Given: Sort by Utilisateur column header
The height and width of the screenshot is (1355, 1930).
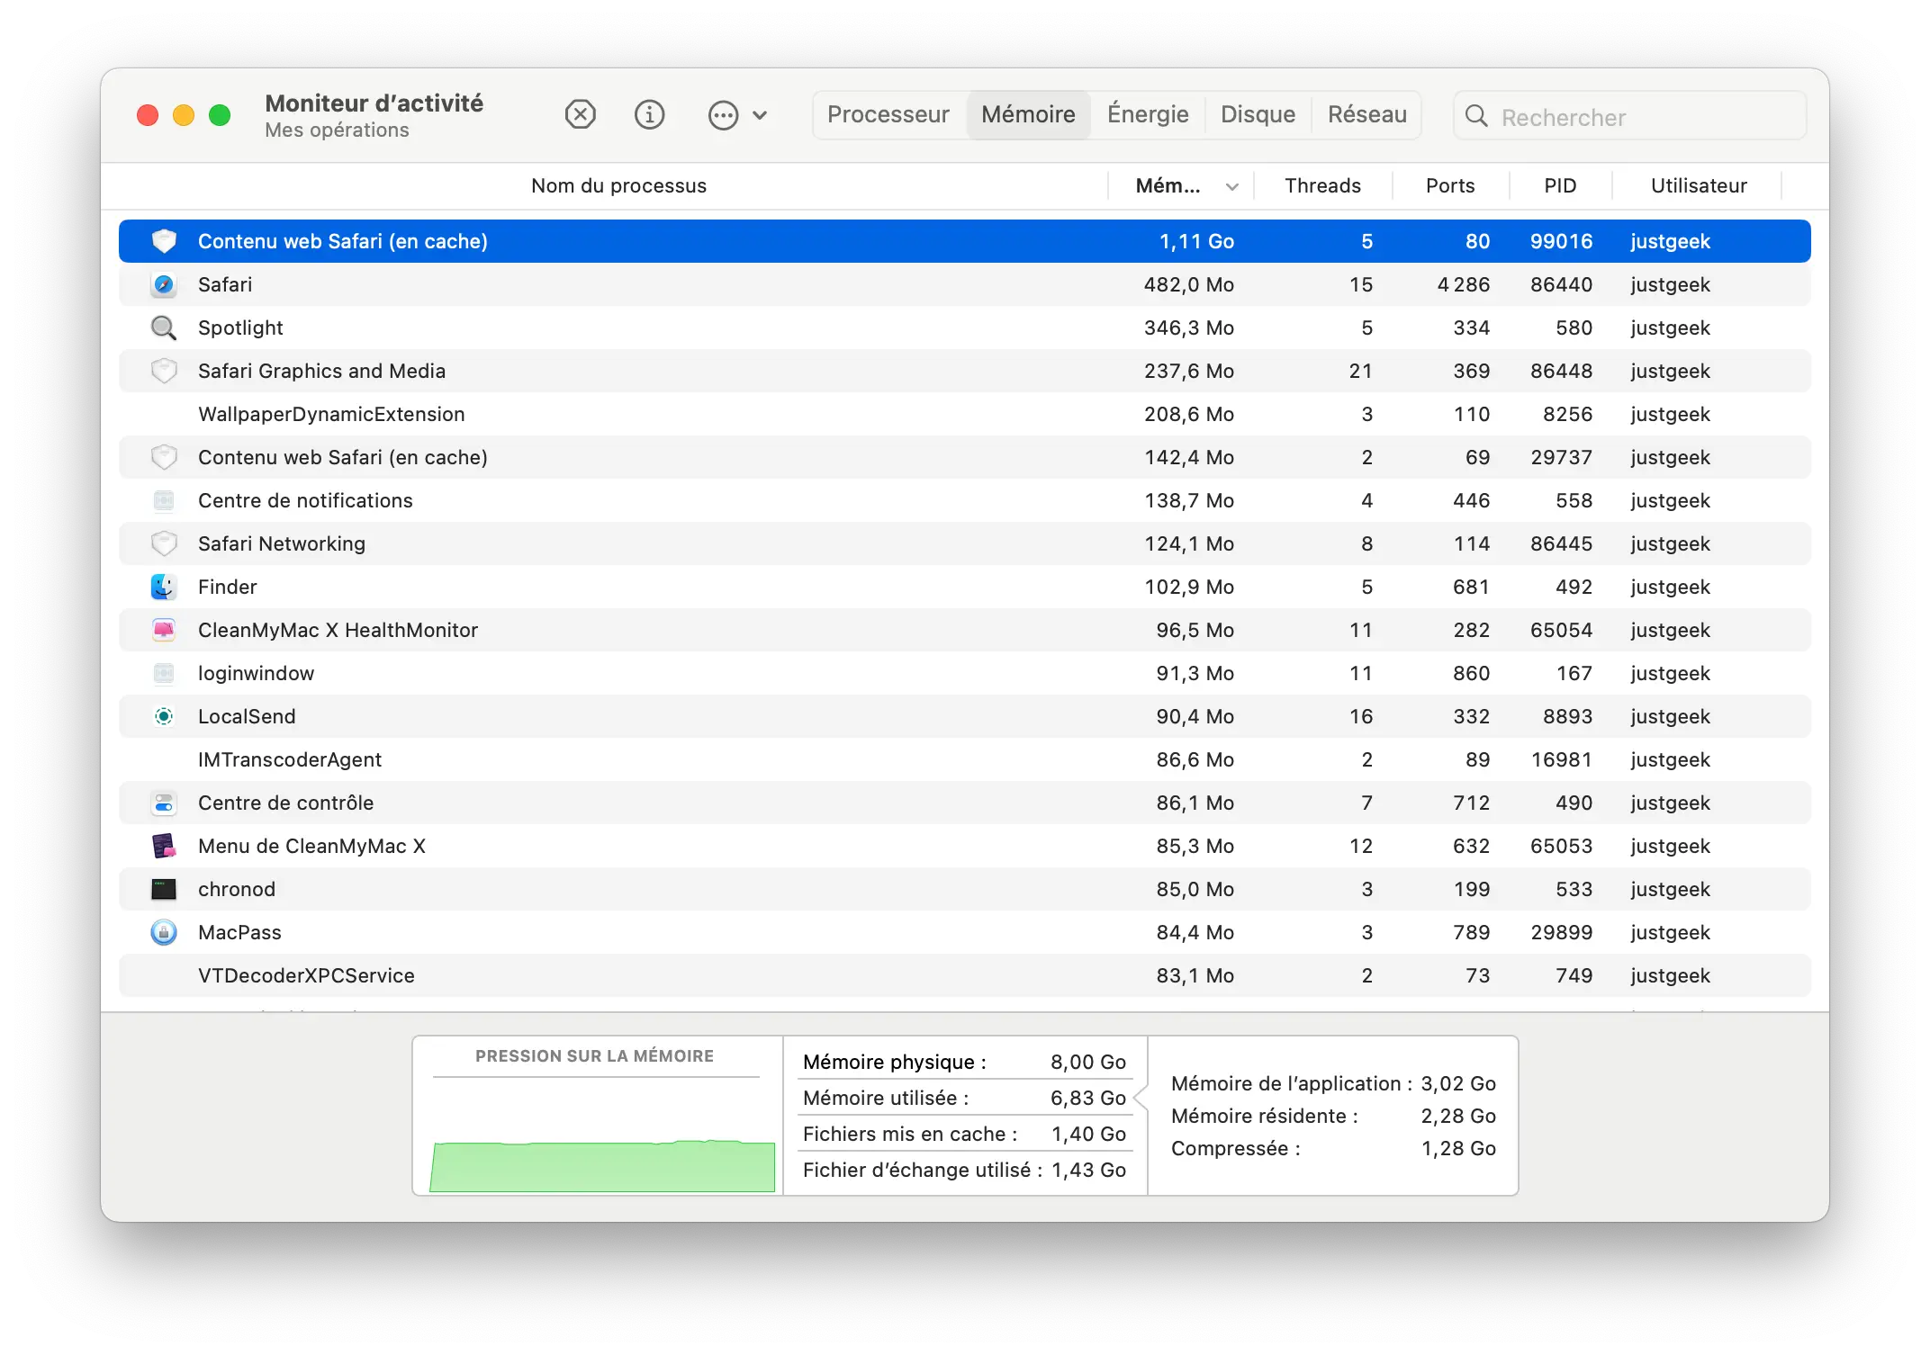Looking at the screenshot, I should coord(1699,185).
